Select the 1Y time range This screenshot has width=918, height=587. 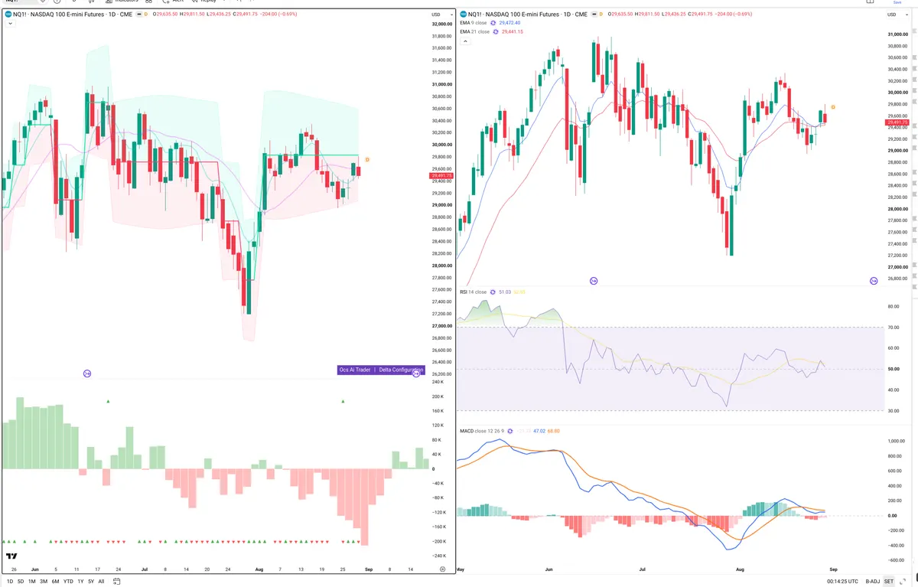(81, 581)
